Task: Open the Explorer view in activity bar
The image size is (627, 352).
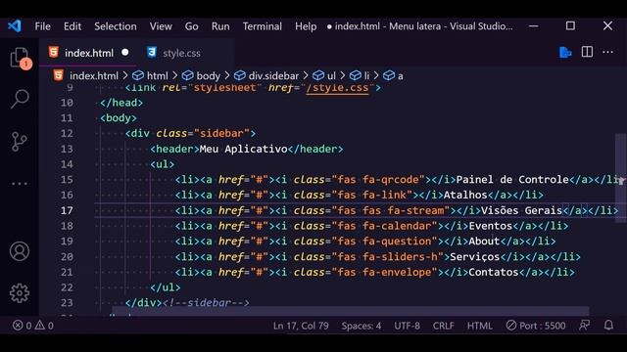Action: (20, 59)
